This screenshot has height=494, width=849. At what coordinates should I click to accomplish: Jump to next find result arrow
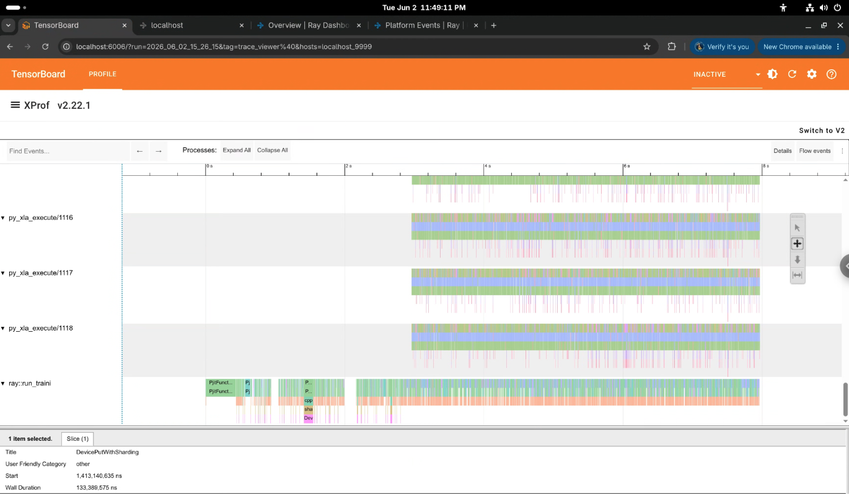tap(159, 151)
